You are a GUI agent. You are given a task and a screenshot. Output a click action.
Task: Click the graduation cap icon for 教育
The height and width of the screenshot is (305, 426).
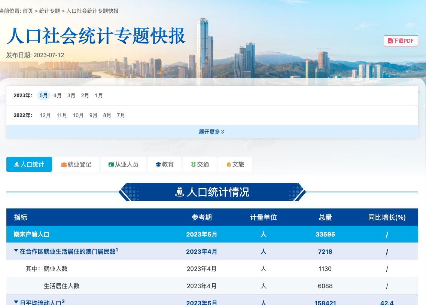(x=158, y=164)
